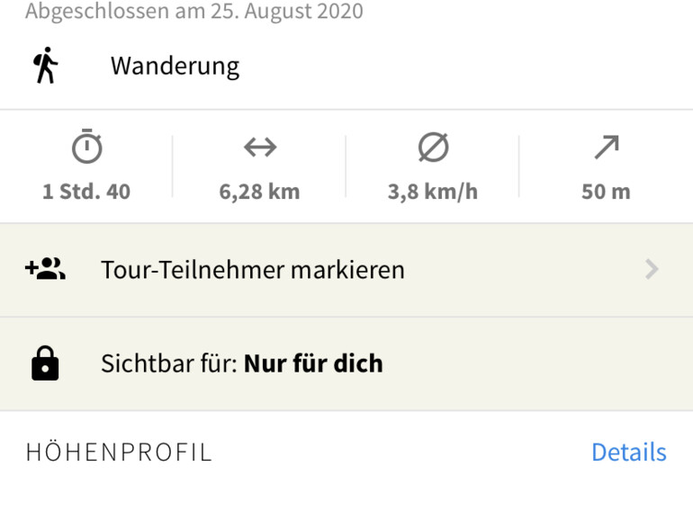This screenshot has width=693, height=520.
Task: Tap the 'Abgeschlossen am 25. August 2020' text
Action: pyautogui.click(x=194, y=12)
